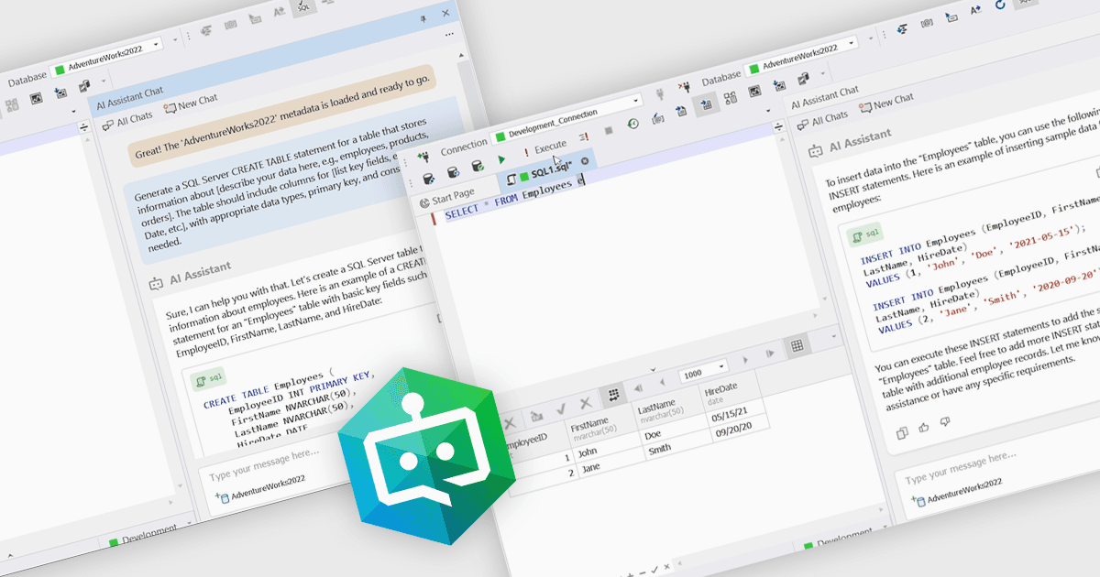1100x577 pixels.
Task: Click AdventureWorks2022 tag under right message box
Action: coord(959,490)
